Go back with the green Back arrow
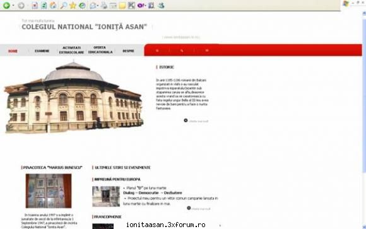 (x=6, y=6)
